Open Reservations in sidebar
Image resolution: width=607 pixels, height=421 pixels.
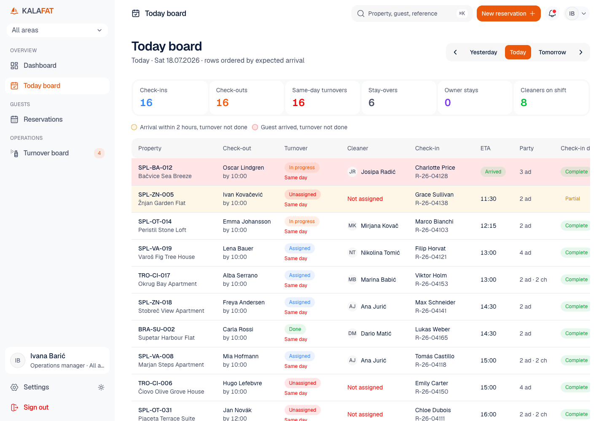(57, 120)
